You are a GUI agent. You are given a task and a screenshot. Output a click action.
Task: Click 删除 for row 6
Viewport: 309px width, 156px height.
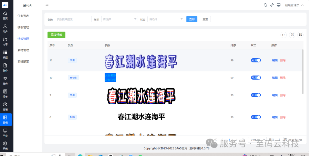[283, 117]
